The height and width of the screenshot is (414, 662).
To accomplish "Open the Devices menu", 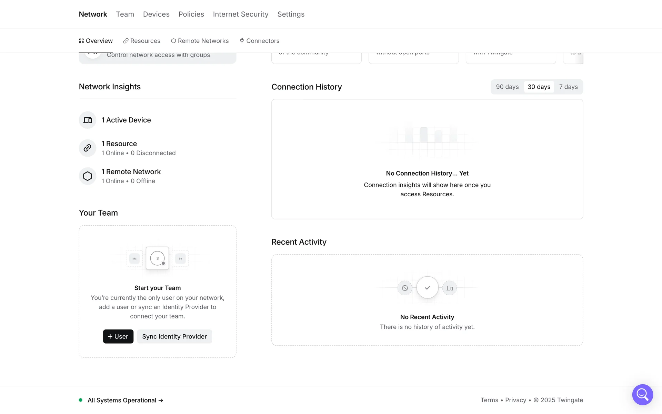I will pyautogui.click(x=156, y=14).
